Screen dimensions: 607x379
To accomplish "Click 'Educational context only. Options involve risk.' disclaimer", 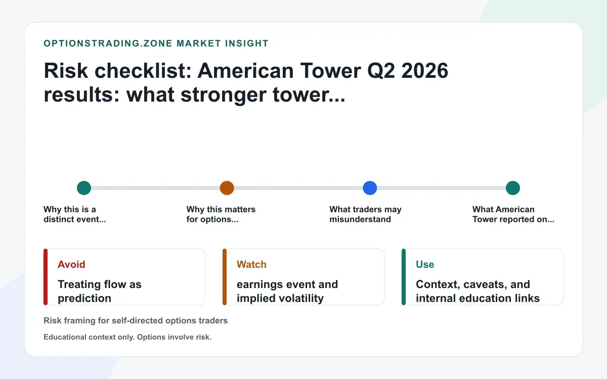I will click(127, 337).
